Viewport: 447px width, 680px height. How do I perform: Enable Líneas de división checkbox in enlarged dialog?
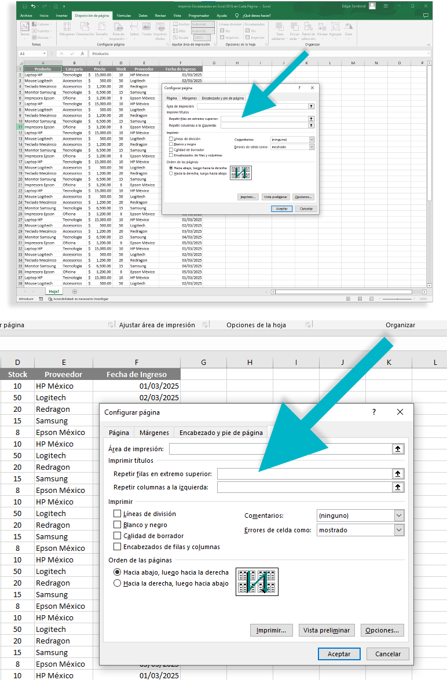click(x=118, y=514)
